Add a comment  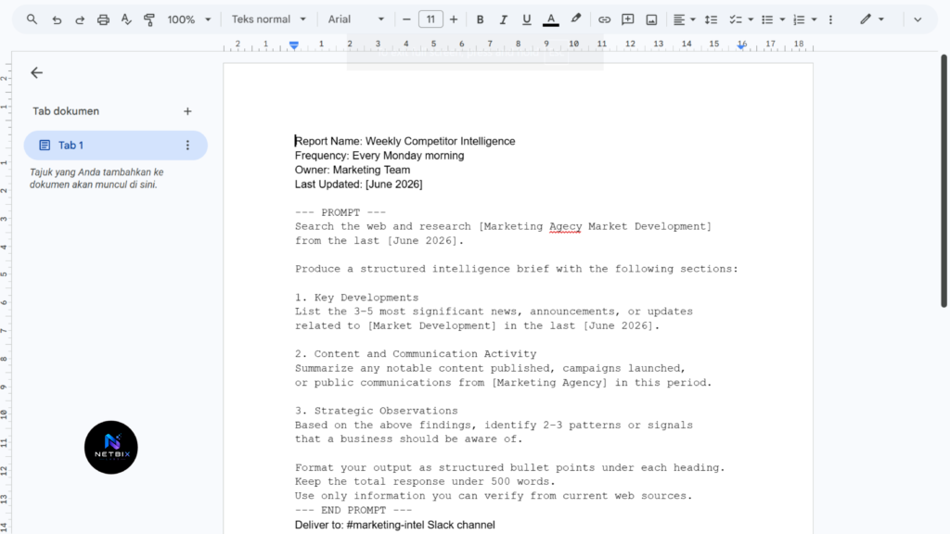pos(628,19)
